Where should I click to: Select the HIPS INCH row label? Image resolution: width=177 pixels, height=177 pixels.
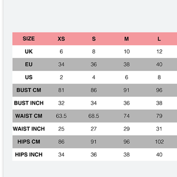[29, 155]
